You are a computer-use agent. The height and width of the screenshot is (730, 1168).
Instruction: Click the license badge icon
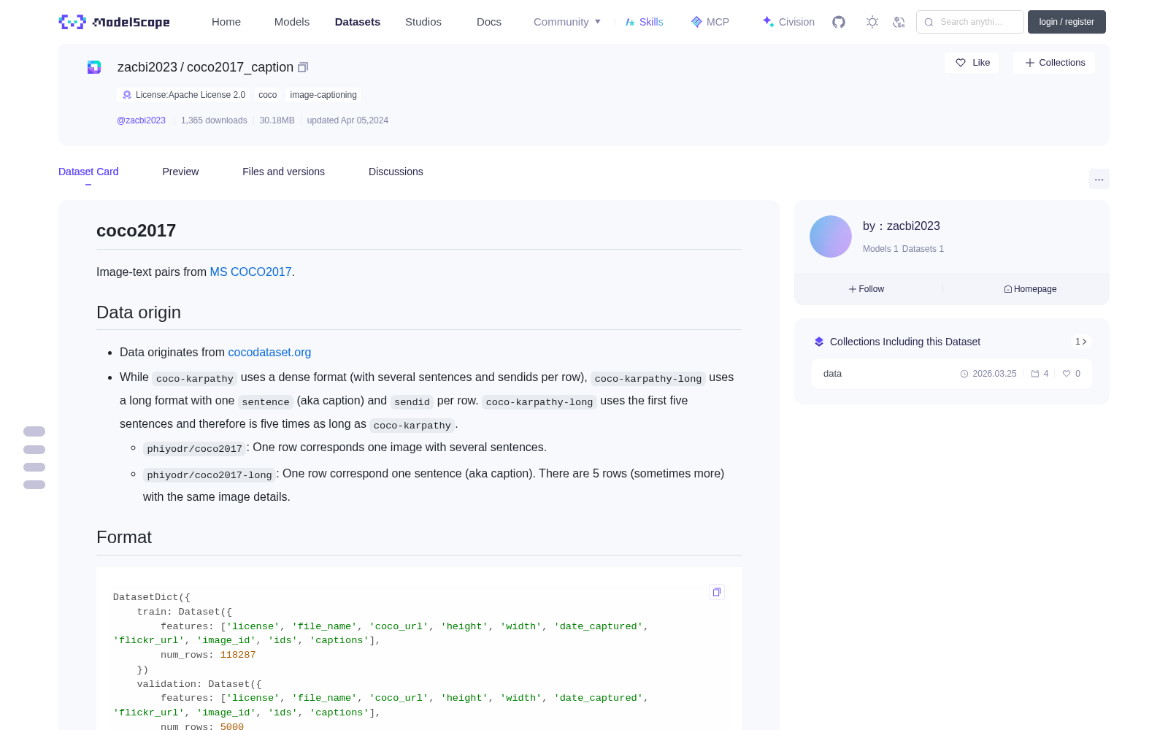[127, 95]
